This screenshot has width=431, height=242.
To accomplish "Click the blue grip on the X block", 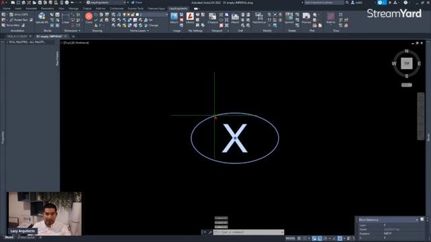I will tap(235, 138).
